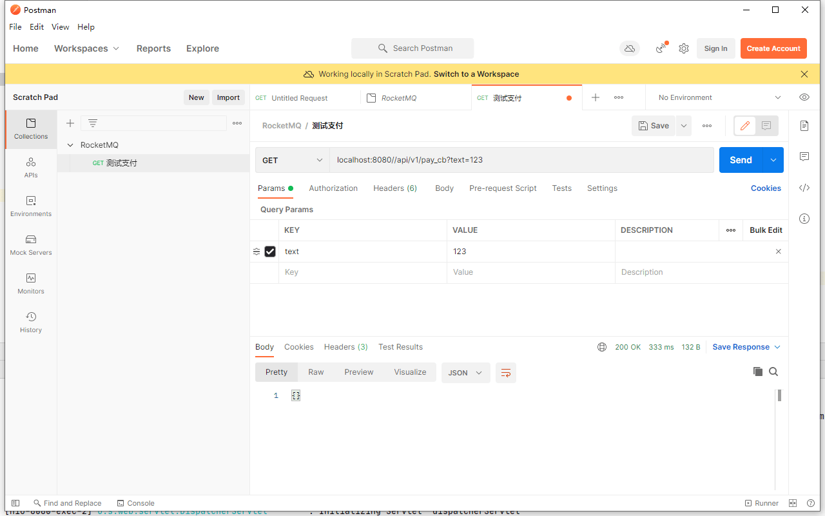825x516 pixels.
Task: Open the JSON format dropdown
Action: pos(466,373)
